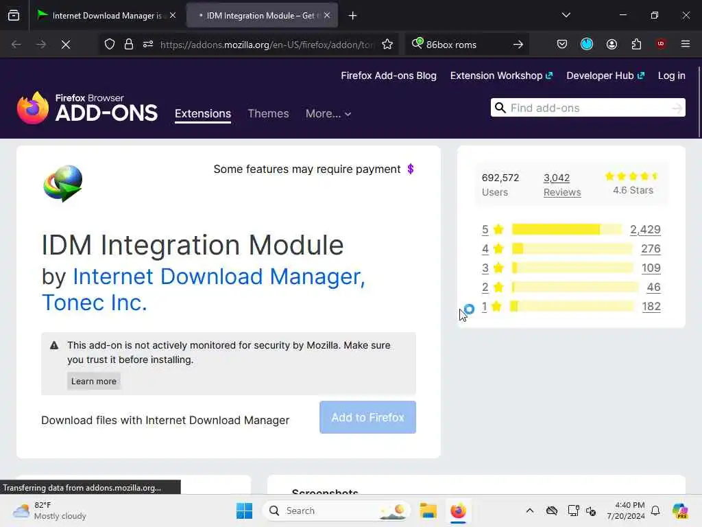Image resolution: width=702 pixels, height=527 pixels.
Task: Go forward with the forward arrow
Action: tap(41, 45)
